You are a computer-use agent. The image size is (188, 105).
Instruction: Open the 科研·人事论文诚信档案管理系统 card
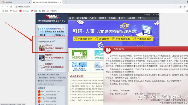pyautogui.click(x=80, y=66)
